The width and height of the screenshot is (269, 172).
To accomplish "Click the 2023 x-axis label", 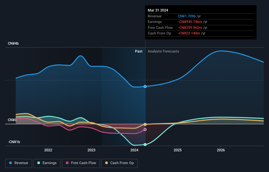I will tap(91, 150).
